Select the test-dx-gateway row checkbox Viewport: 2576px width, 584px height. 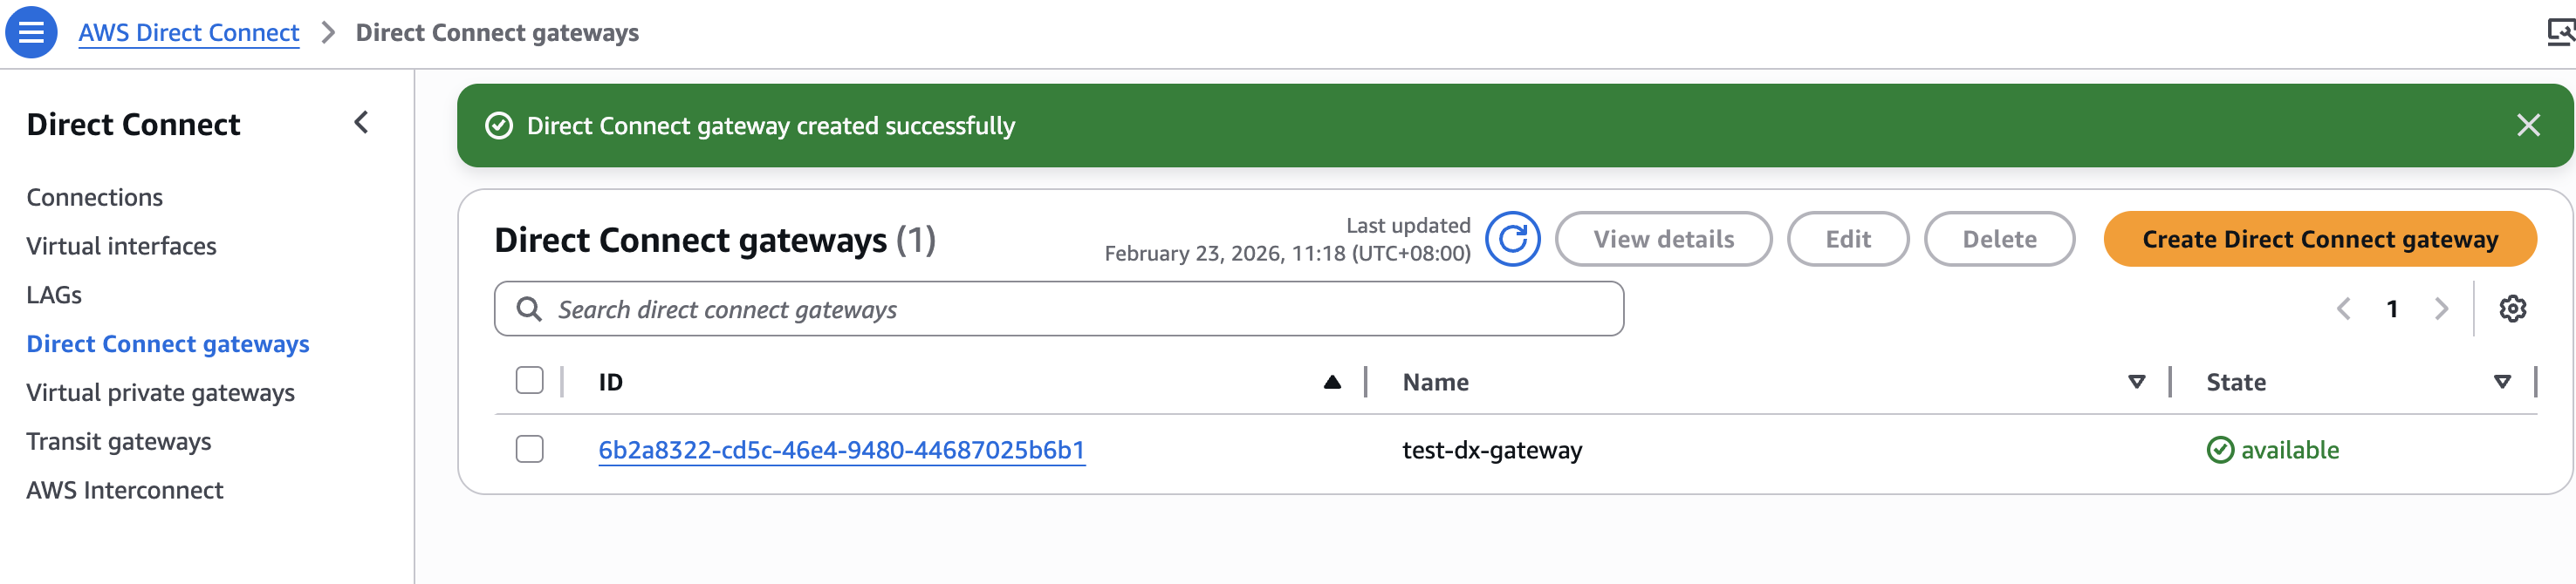(x=529, y=451)
